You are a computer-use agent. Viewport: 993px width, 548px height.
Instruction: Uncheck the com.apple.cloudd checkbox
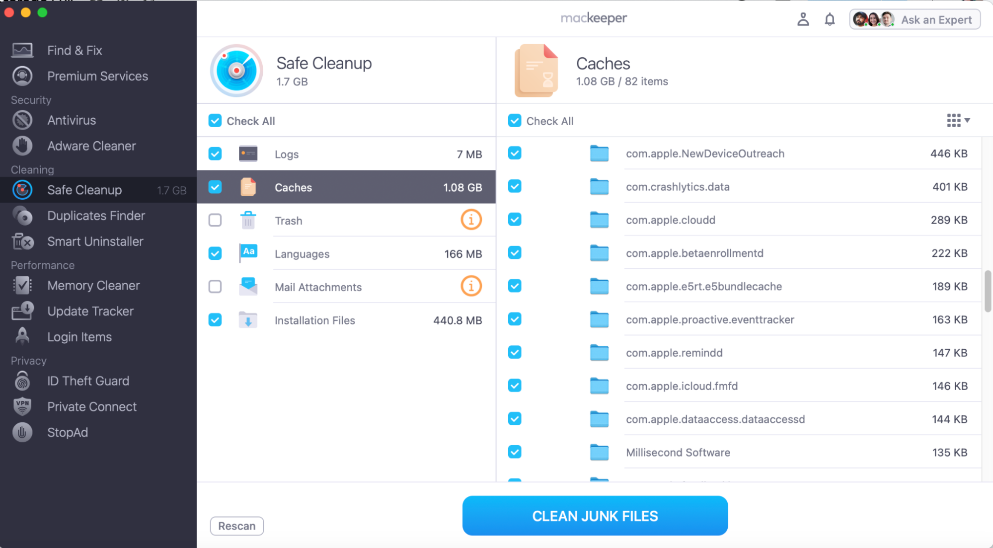point(515,220)
